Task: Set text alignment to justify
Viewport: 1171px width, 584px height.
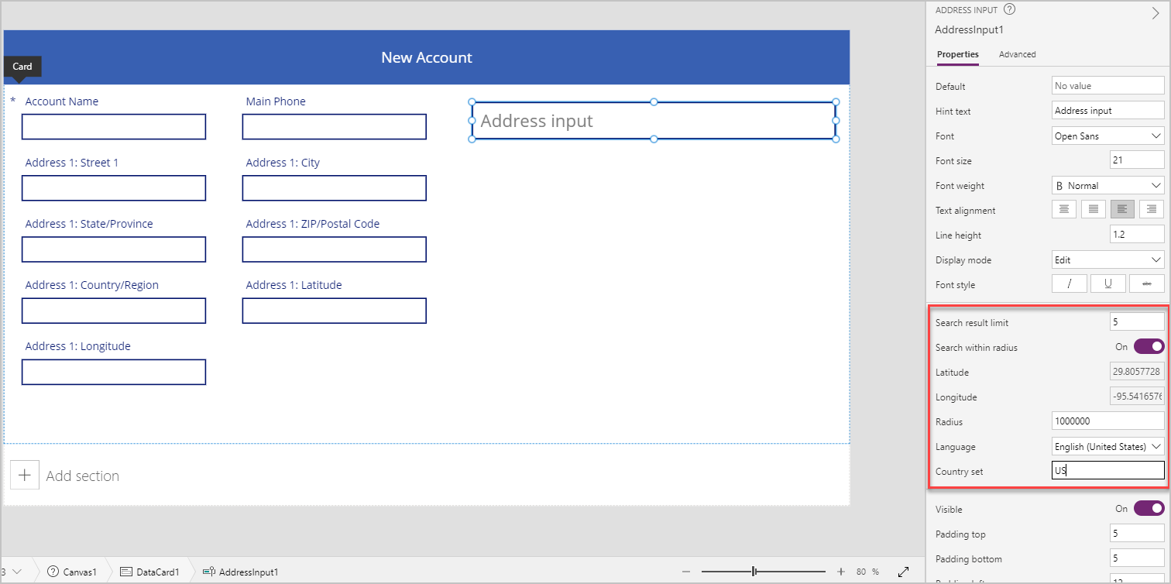Action: point(1093,209)
